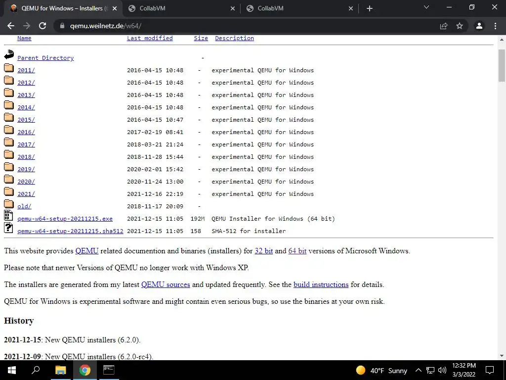The width and height of the screenshot is (506, 380).
Task: Click the scrollbar up arrow
Action: [x=502, y=40]
